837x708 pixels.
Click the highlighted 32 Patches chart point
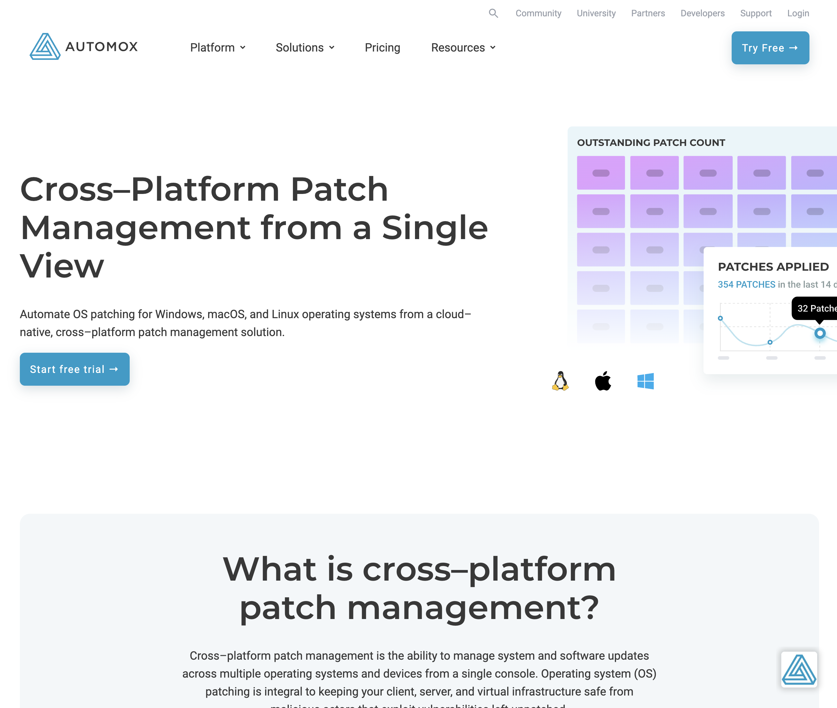(820, 333)
